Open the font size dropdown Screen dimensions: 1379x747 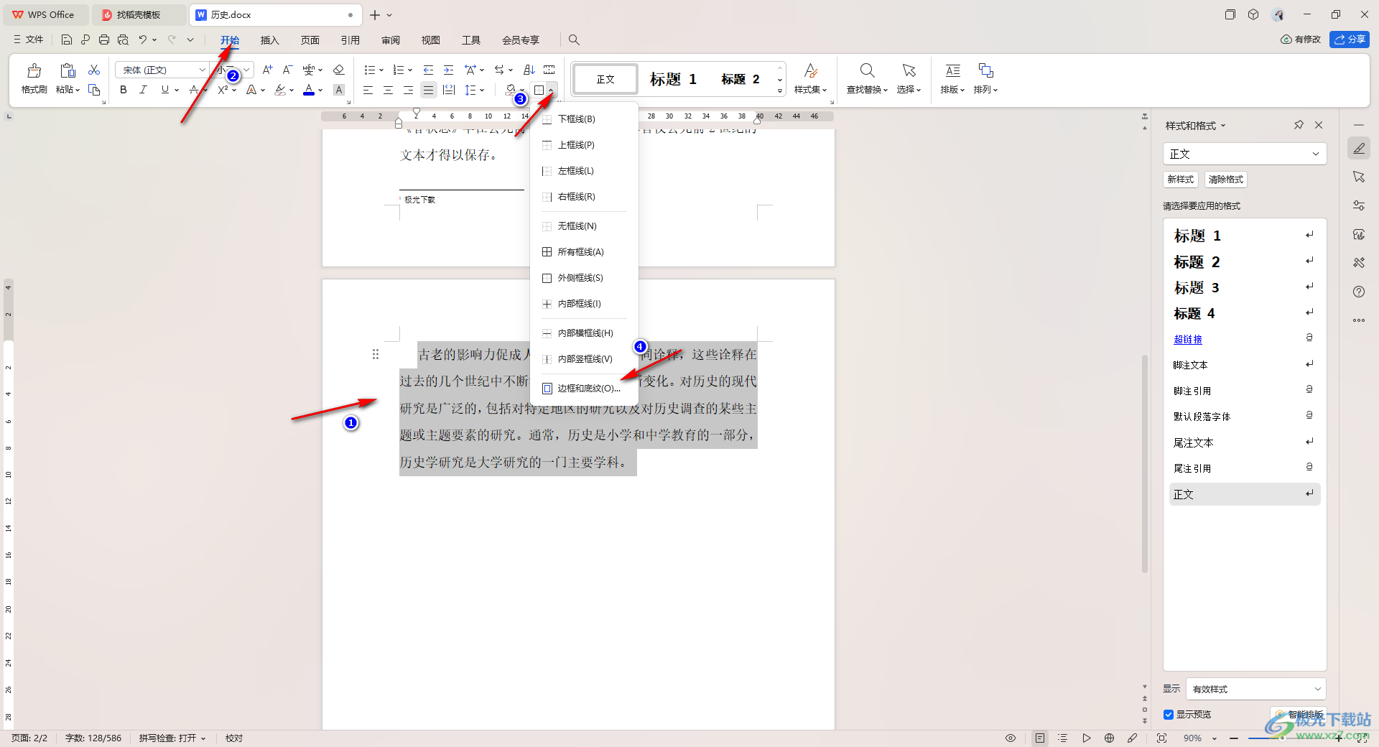click(x=246, y=70)
